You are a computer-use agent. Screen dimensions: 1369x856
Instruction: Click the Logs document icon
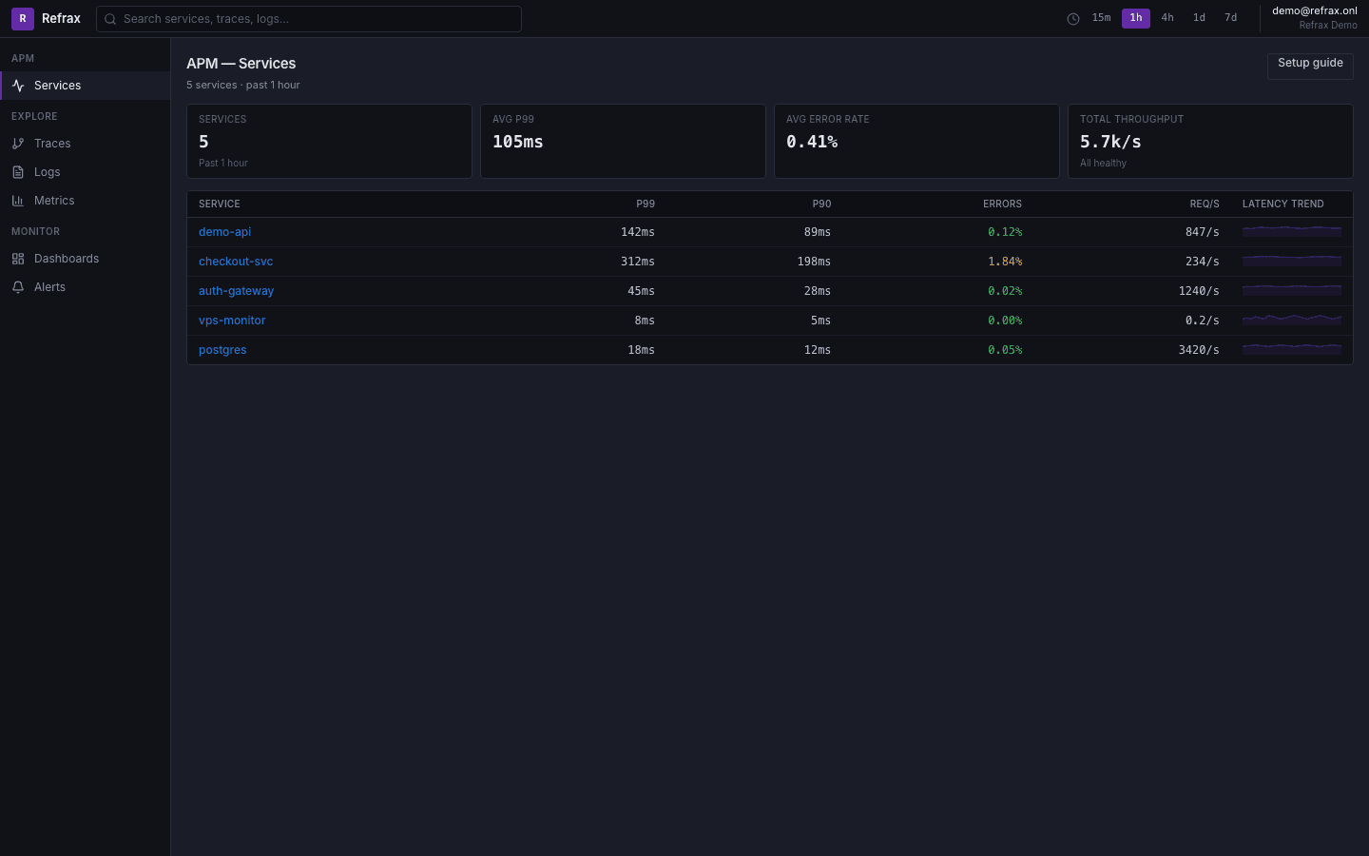click(x=18, y=172)
